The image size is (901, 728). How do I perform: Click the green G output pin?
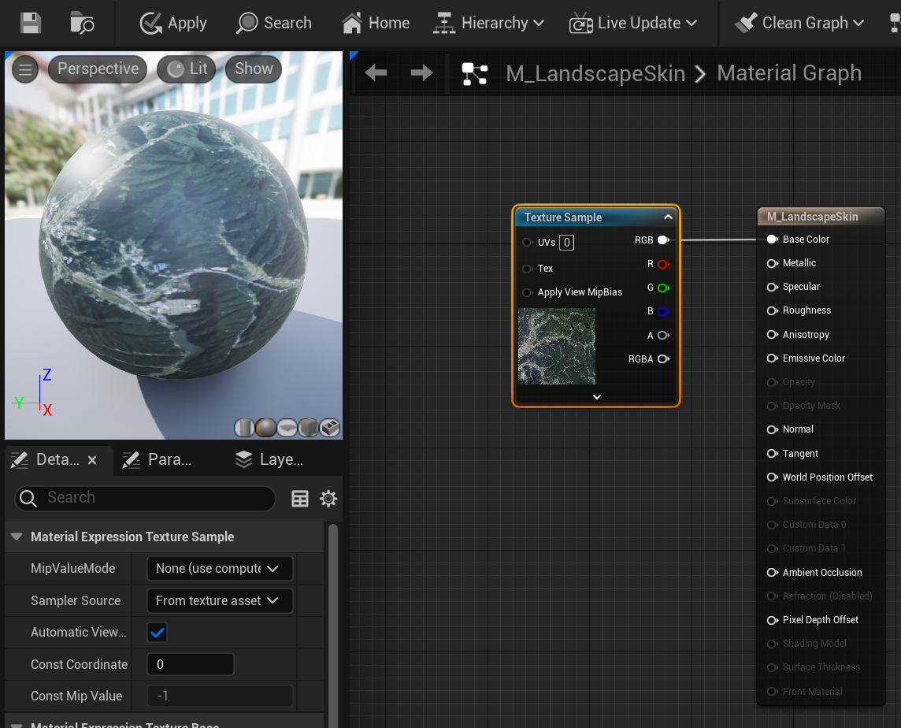(x=663, y=288)
